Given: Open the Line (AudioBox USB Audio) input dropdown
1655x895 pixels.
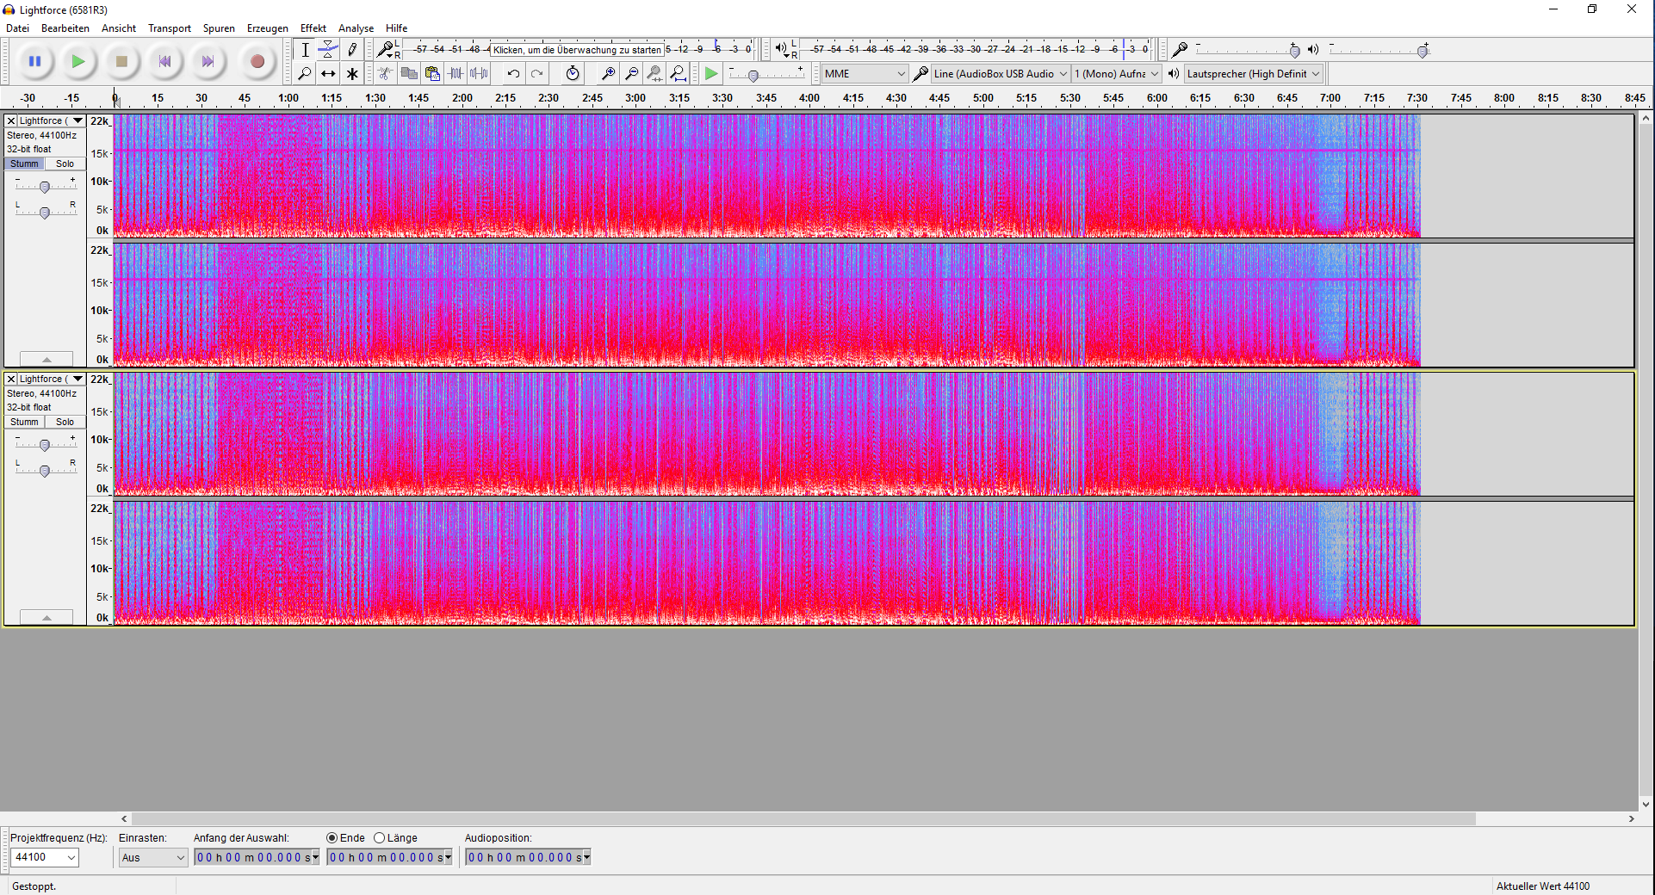Looking at the screenshot, I should (x=1001, y=74).
